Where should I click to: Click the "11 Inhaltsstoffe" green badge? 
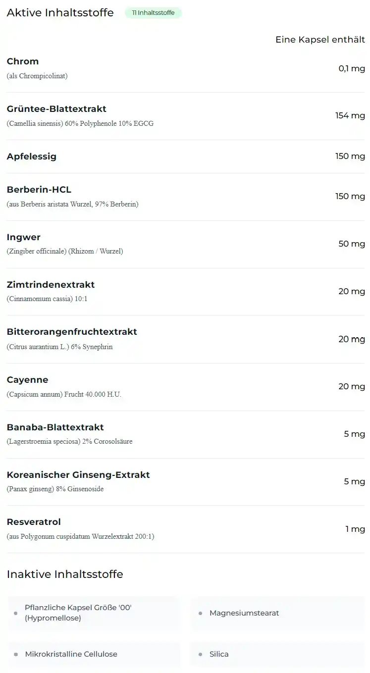(x=153, y=13)
